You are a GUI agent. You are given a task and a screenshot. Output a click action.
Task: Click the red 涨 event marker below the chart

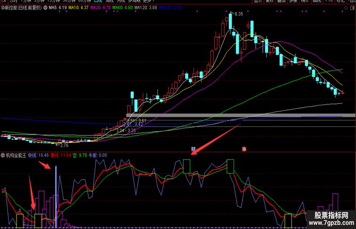pyautogui.click(x=244, y=149)
